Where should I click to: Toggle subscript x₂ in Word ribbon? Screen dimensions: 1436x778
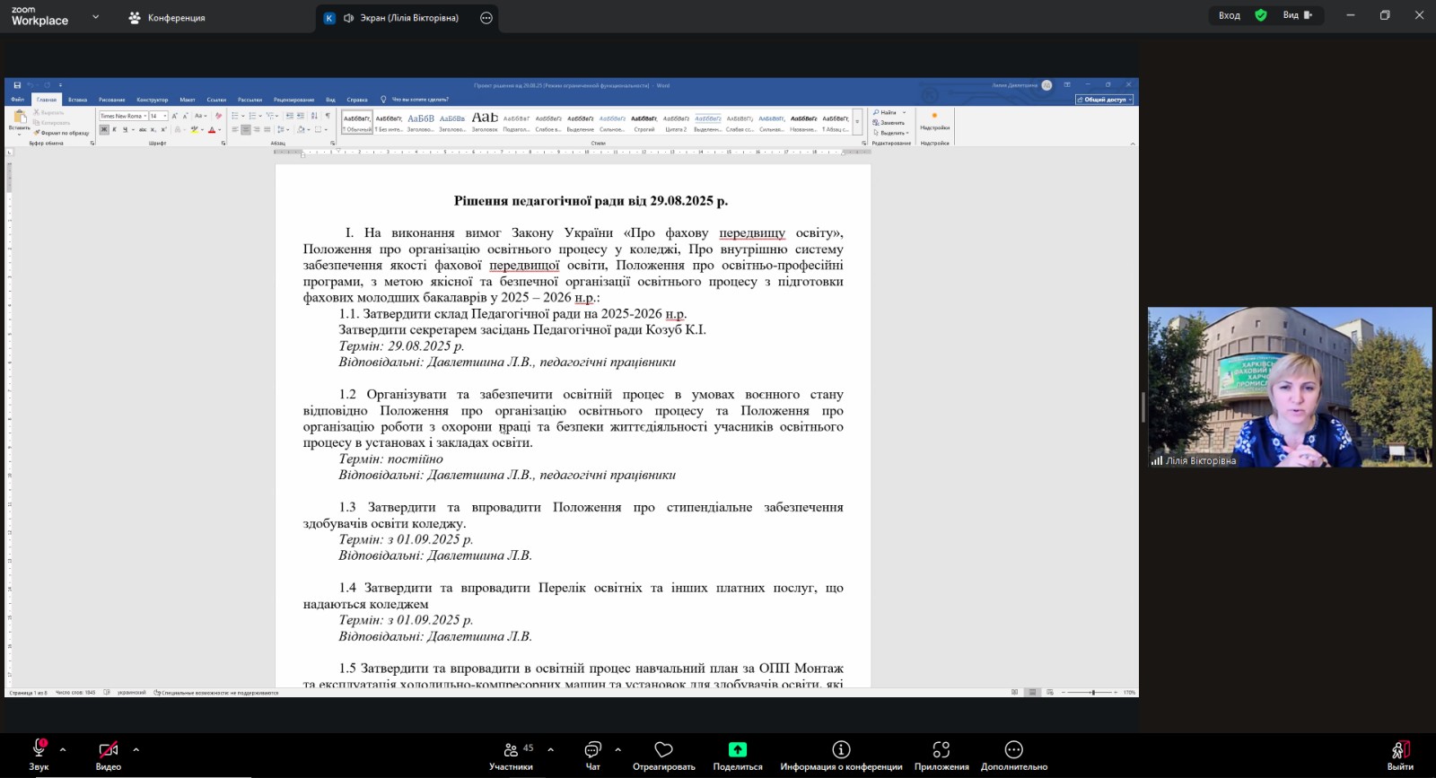pyautogui.click(x=153, y=129)
